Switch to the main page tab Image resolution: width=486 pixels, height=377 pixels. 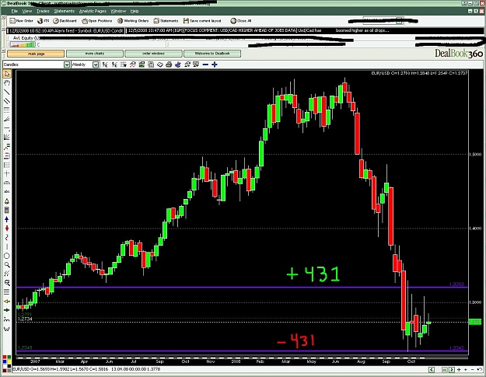(36, 54)
